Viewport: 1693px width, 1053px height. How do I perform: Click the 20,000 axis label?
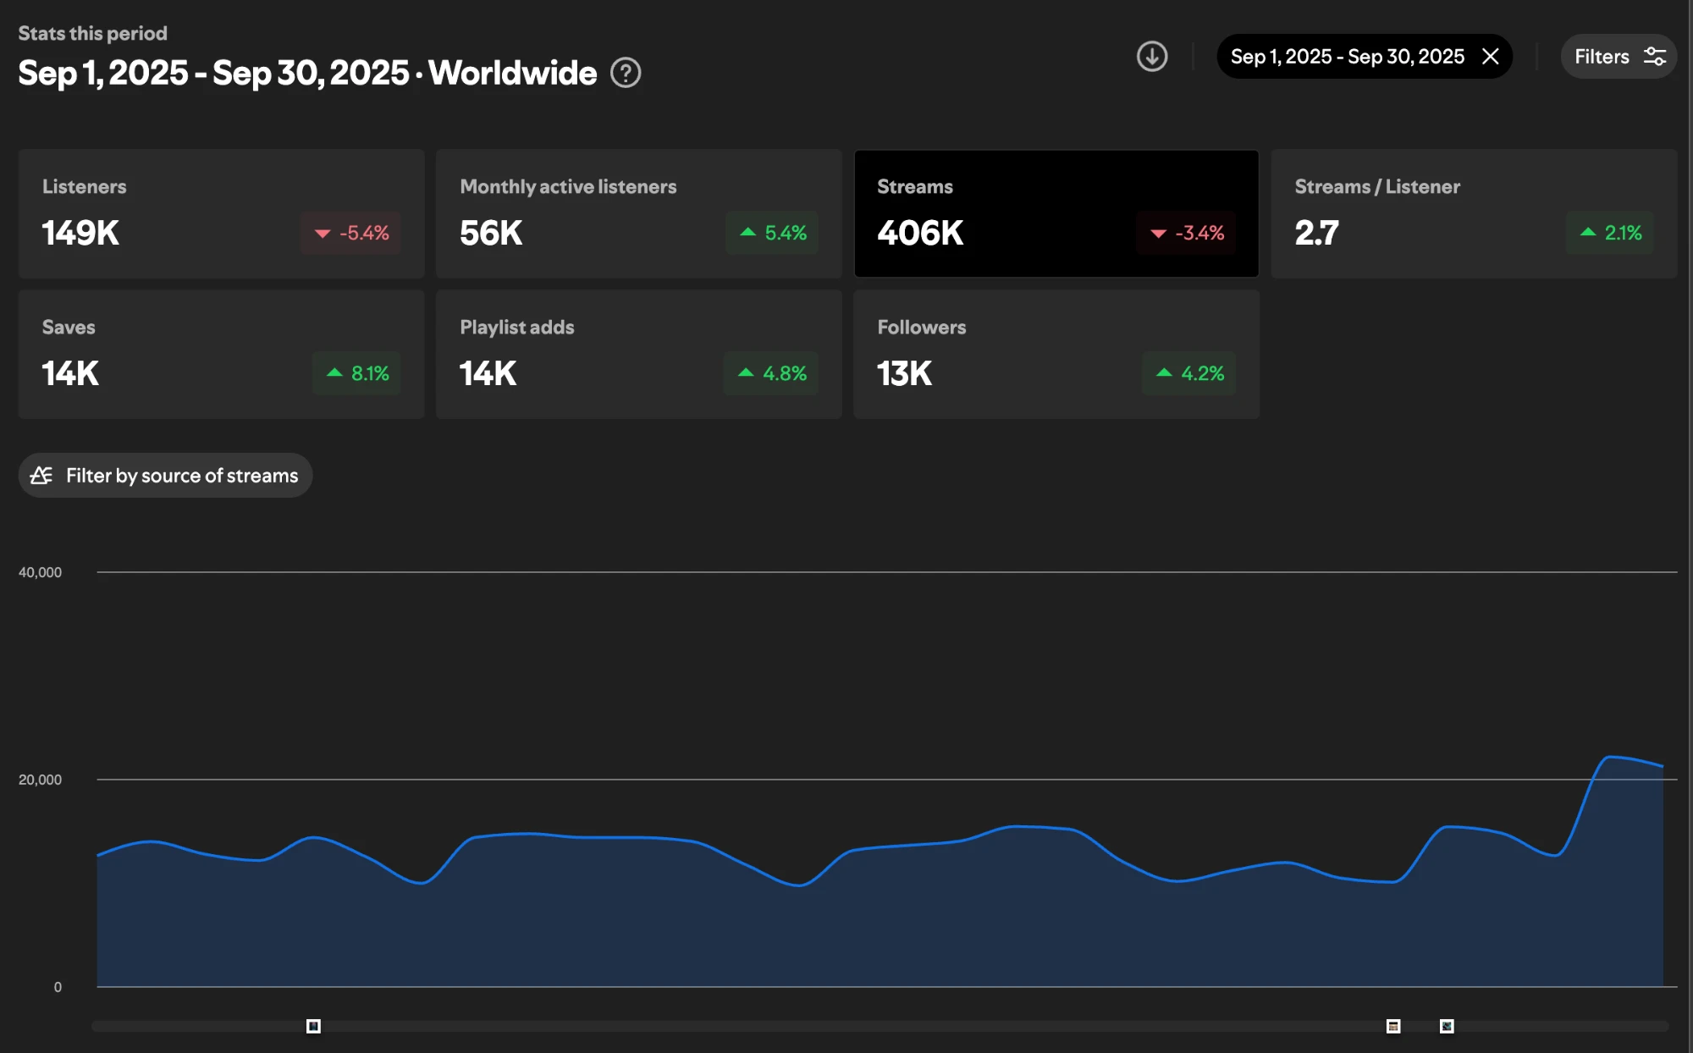[40, 780]
